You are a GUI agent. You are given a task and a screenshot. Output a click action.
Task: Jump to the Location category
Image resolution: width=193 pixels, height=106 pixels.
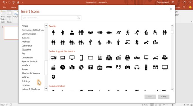[x=26, y=85]
